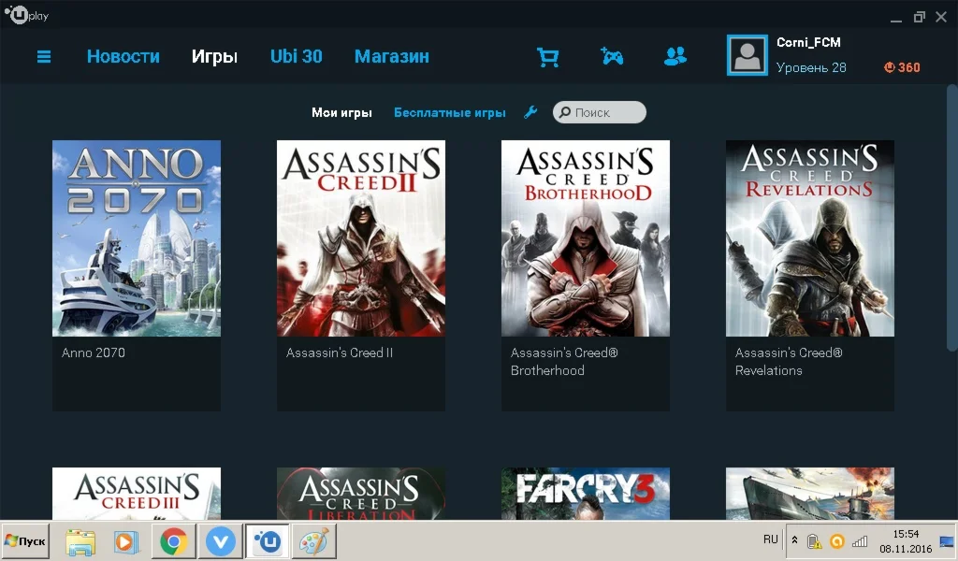Switch to the Новости tab
Viewport: 958px width, 561px height.
pos(123,57)
